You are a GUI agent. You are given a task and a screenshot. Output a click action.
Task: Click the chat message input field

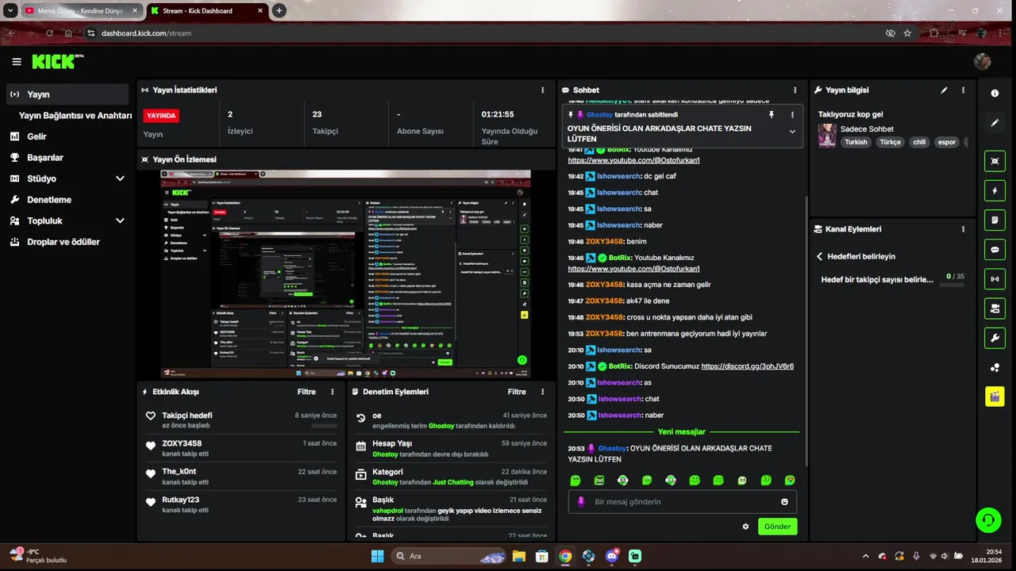pyautogui.click(x=683, y=501)
